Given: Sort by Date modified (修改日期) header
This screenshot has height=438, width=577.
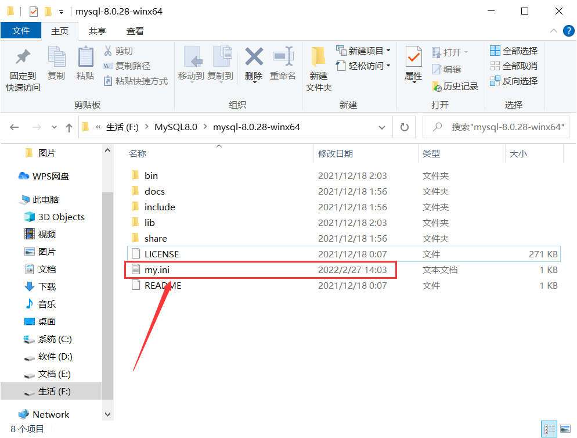Looking at the screenshot, I should [x=336, y=153].
